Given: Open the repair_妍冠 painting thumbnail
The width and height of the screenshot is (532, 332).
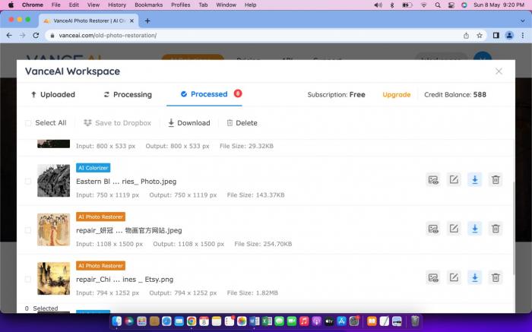Looking at the screenshot, I should [54, 229].
